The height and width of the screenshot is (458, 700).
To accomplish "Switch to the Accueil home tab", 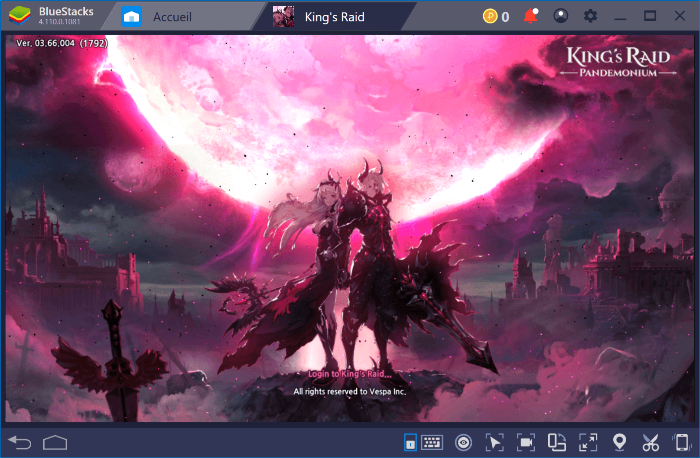I will (182, 16).
